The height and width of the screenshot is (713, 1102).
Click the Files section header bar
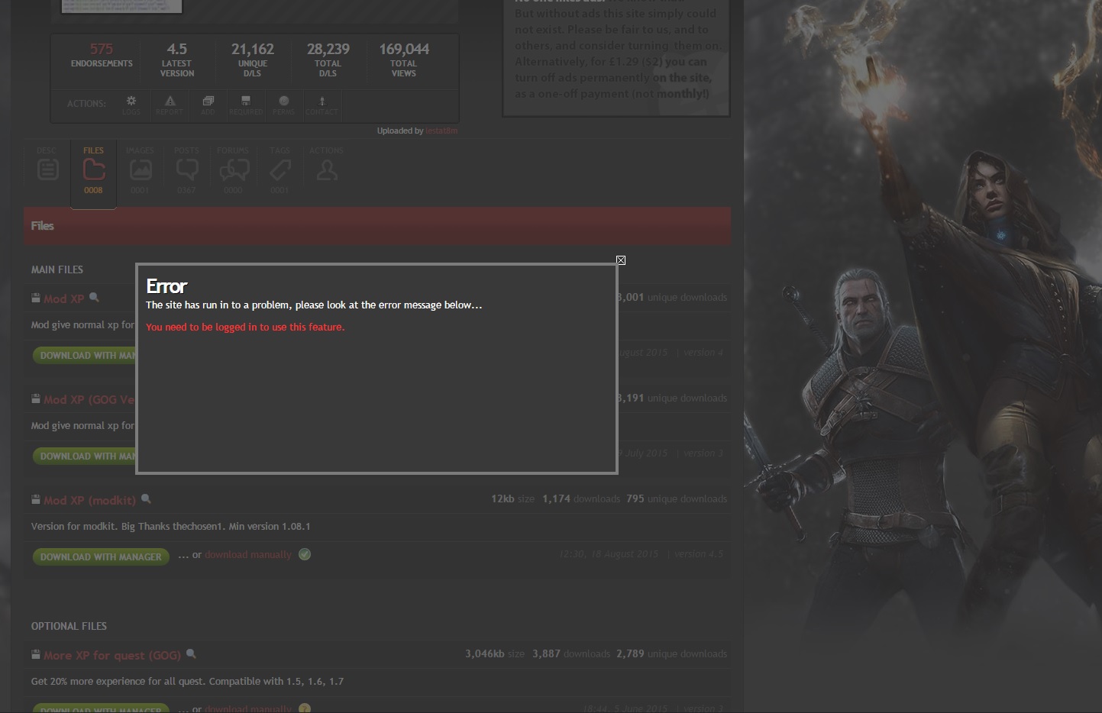point(377,225)
